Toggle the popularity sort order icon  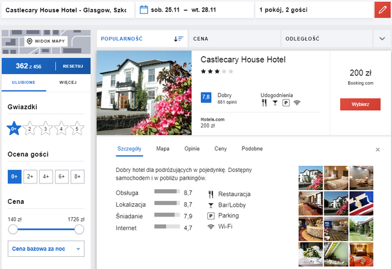click(179, 39)
